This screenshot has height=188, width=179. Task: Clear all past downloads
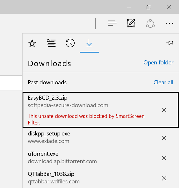pos(163,82)
